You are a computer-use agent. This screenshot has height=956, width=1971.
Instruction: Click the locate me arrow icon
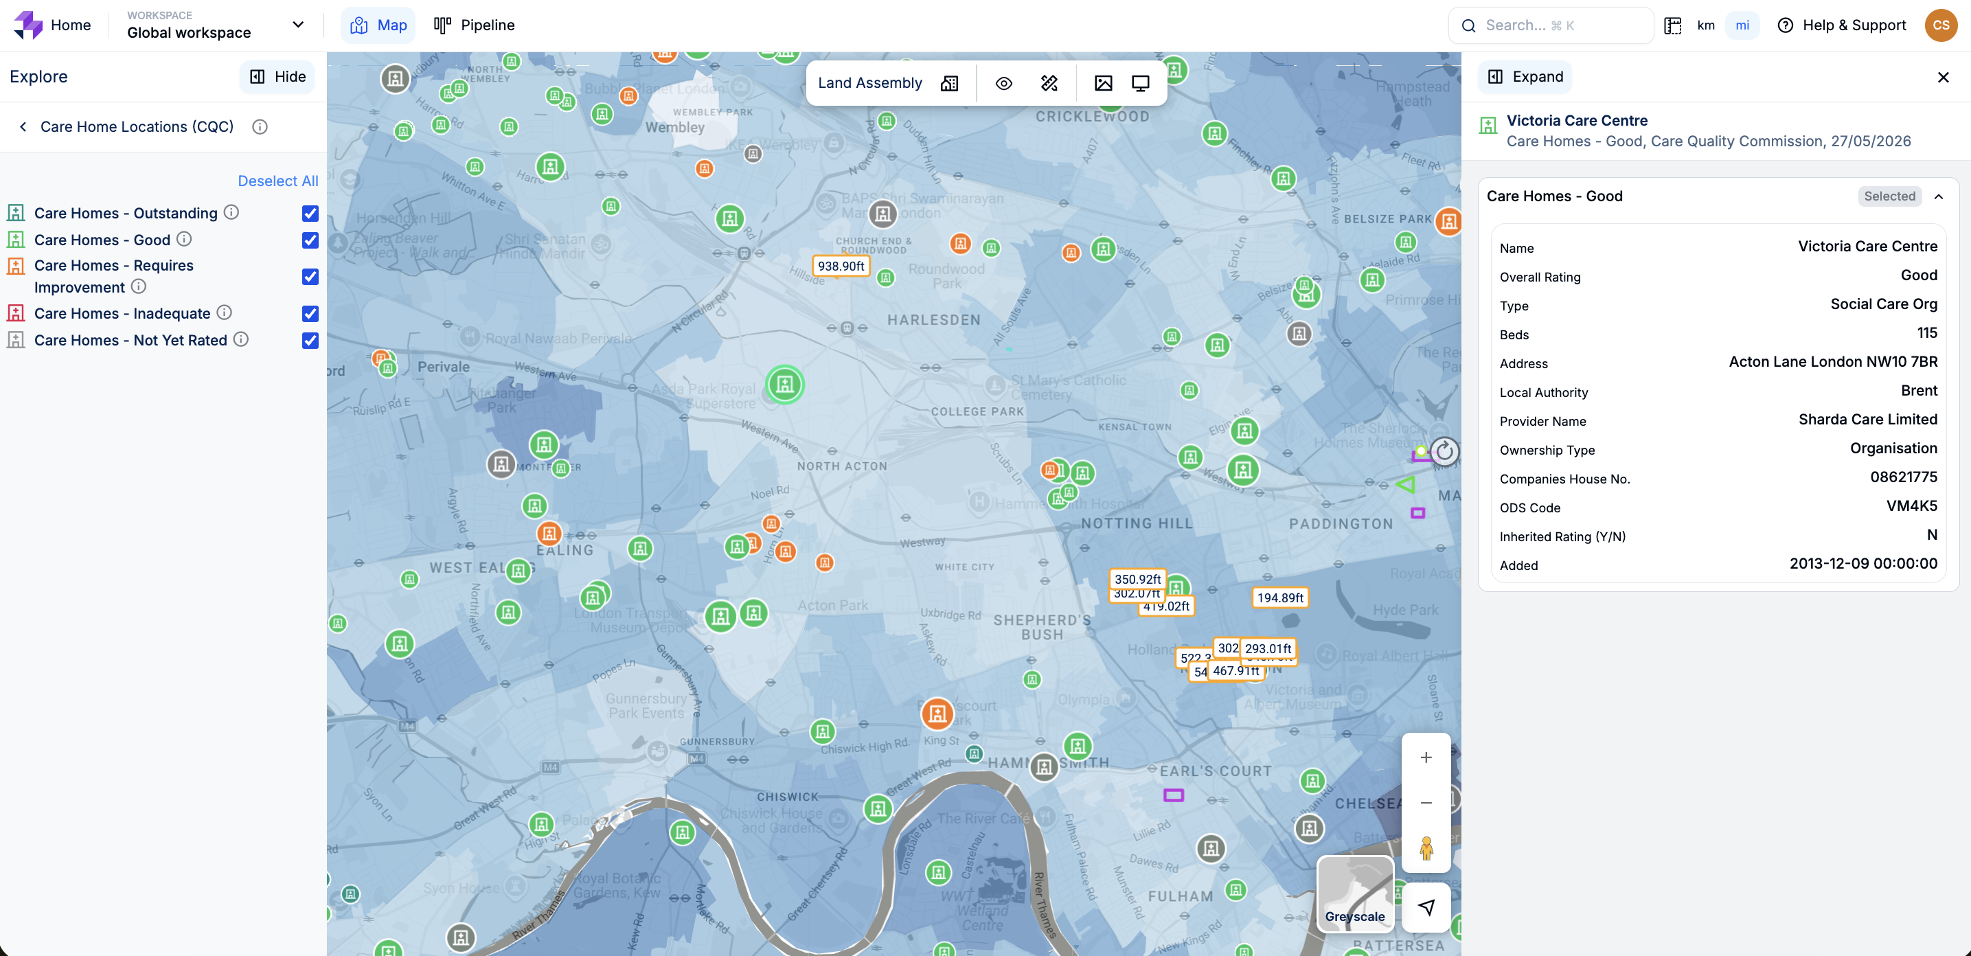coord(1426,907)
